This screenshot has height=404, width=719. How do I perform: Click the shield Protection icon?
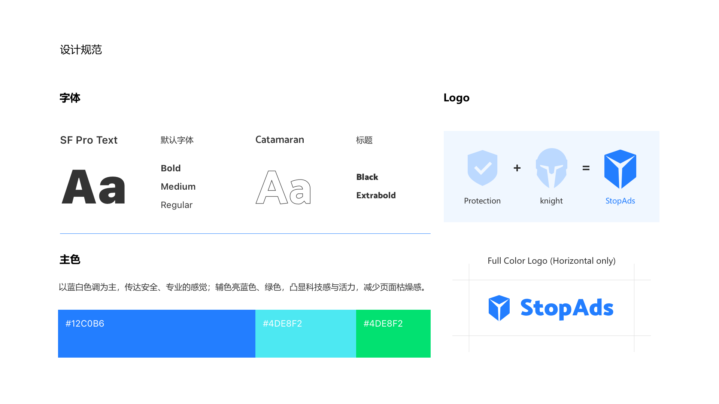(x=482, y=168)
